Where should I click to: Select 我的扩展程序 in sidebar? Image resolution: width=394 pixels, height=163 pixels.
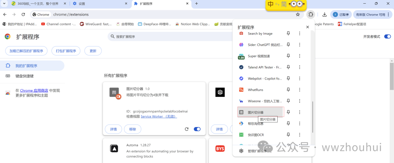[32, 66]
